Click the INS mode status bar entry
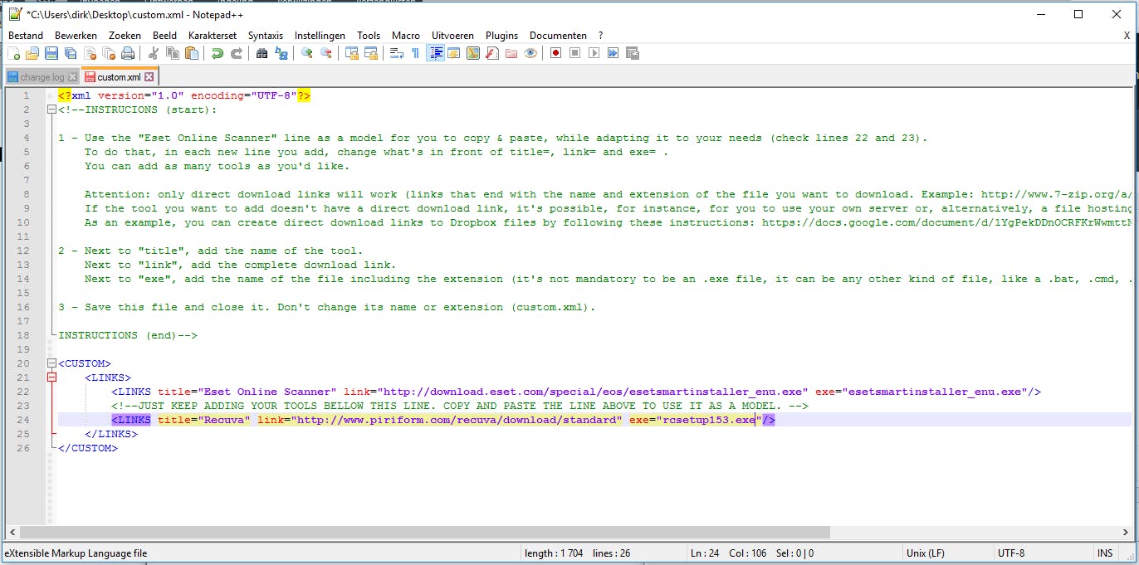 pos(1104,553)
